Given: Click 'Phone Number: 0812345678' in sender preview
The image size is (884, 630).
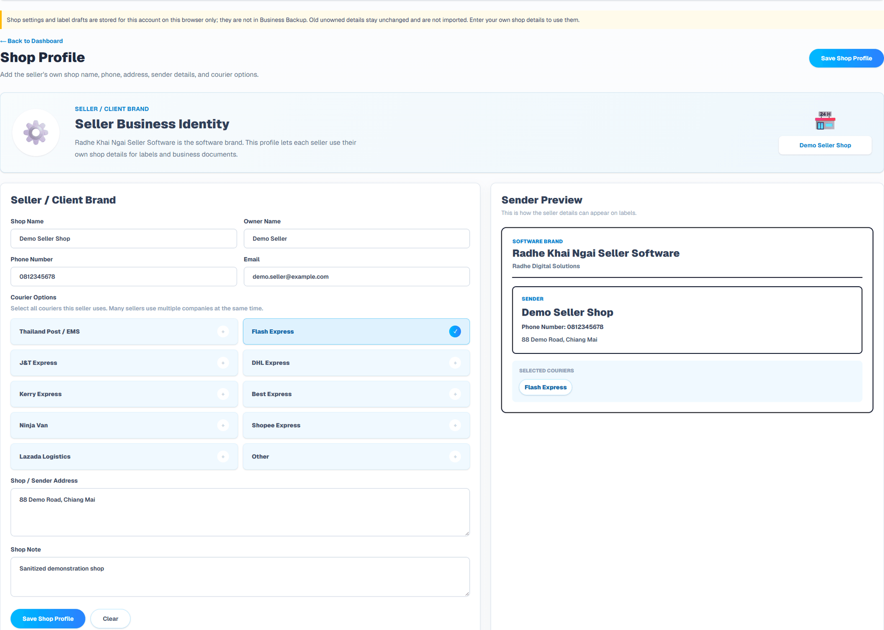Looking at the screenshot, I should pos(562,327).
